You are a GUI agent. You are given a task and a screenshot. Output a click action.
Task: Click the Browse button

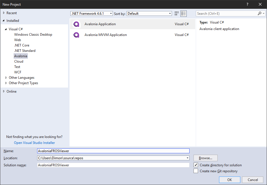click(205, 158)
